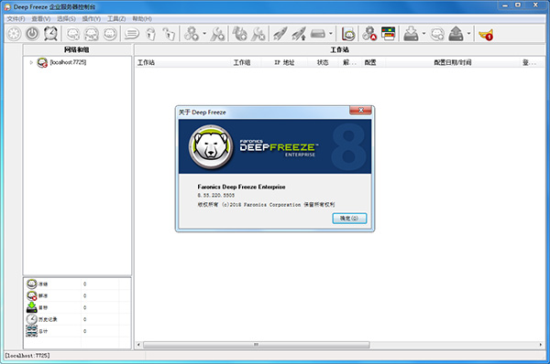This screenshot has height=364, width=550.
Task: Sort by the 配置日期/时间 column header
Action: click(453, 63)
